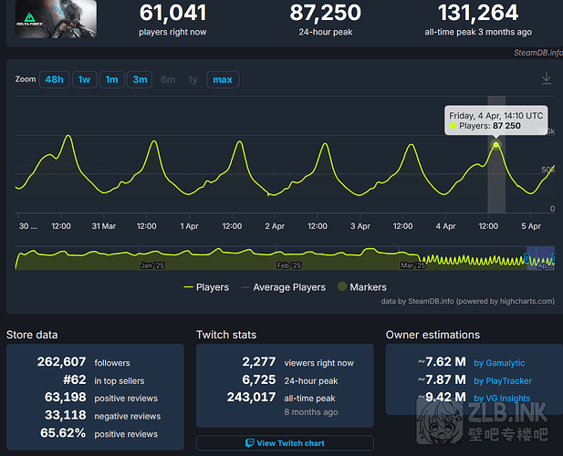Image resolution: width=563 pixels, height=456 pixels.
Task: Set zoom to 1y
Action: (x=193, y=79)
